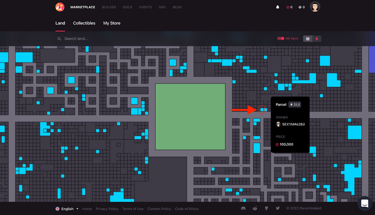The width and height of the screenshot is (375, 215).
Task: Select the Land tab
Action: [x=60, y=23]
